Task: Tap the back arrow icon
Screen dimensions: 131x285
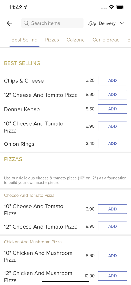Action: click(9, 23)
